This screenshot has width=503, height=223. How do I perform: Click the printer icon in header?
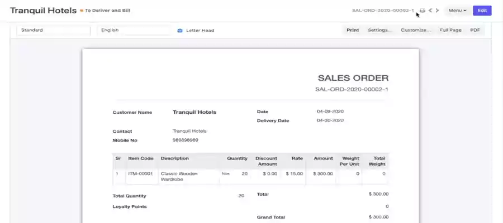(x=423, y=11)
